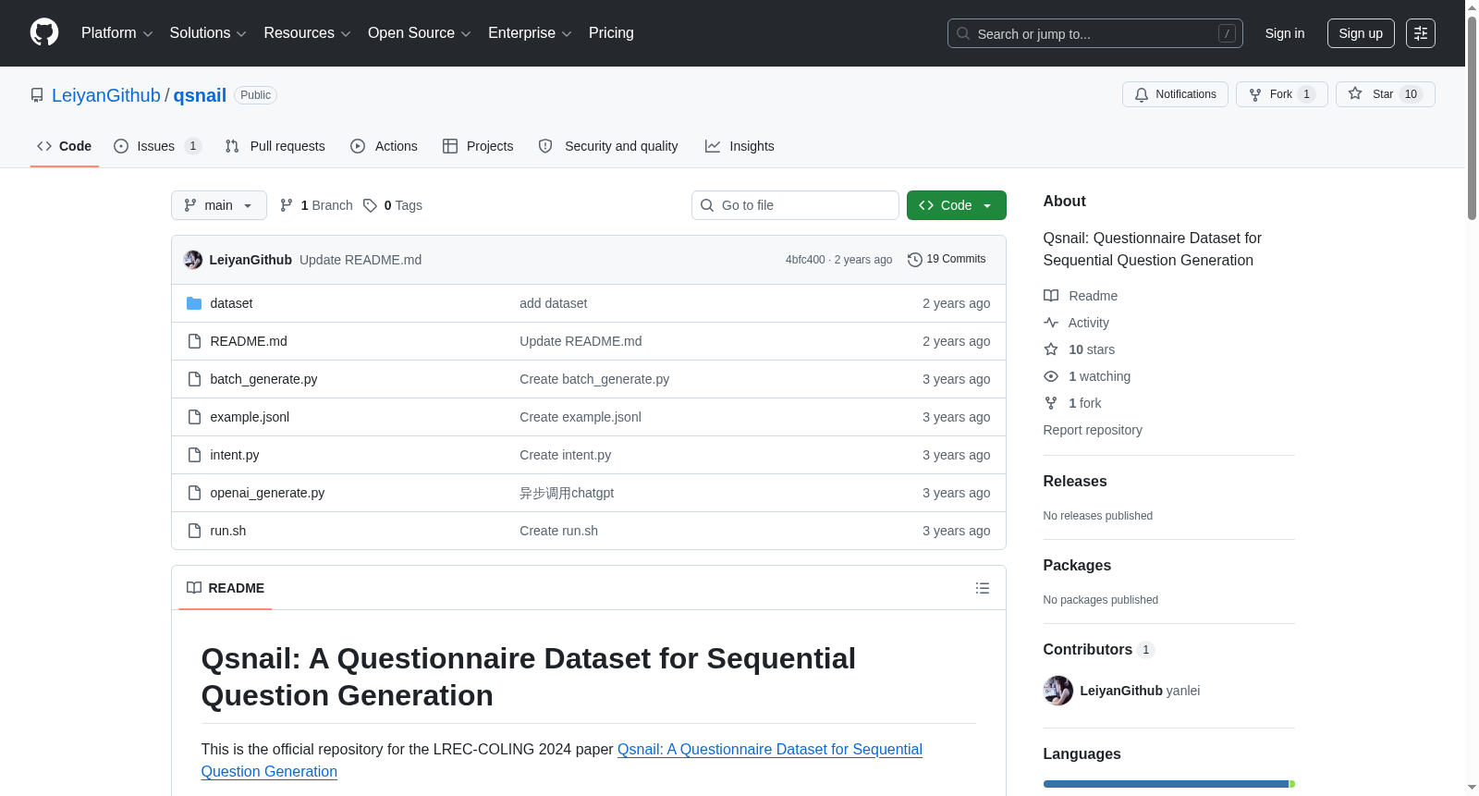Expand the Solutions menu
1479x796 pixels.
[x=208, y=33]
